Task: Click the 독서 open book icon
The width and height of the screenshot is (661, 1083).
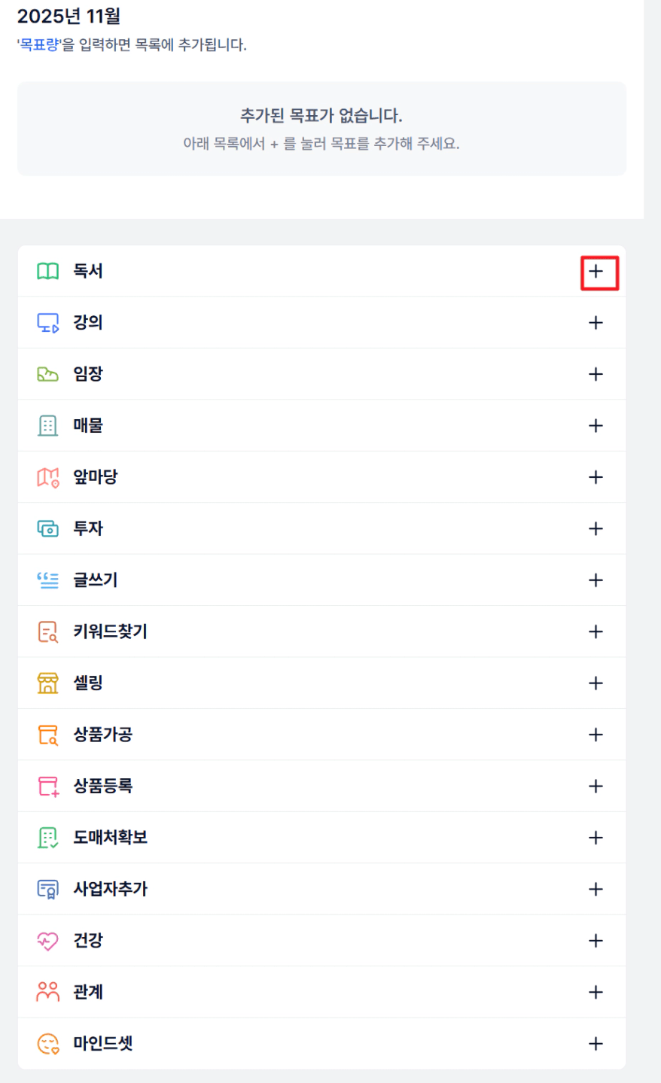Action: (48, 272)
